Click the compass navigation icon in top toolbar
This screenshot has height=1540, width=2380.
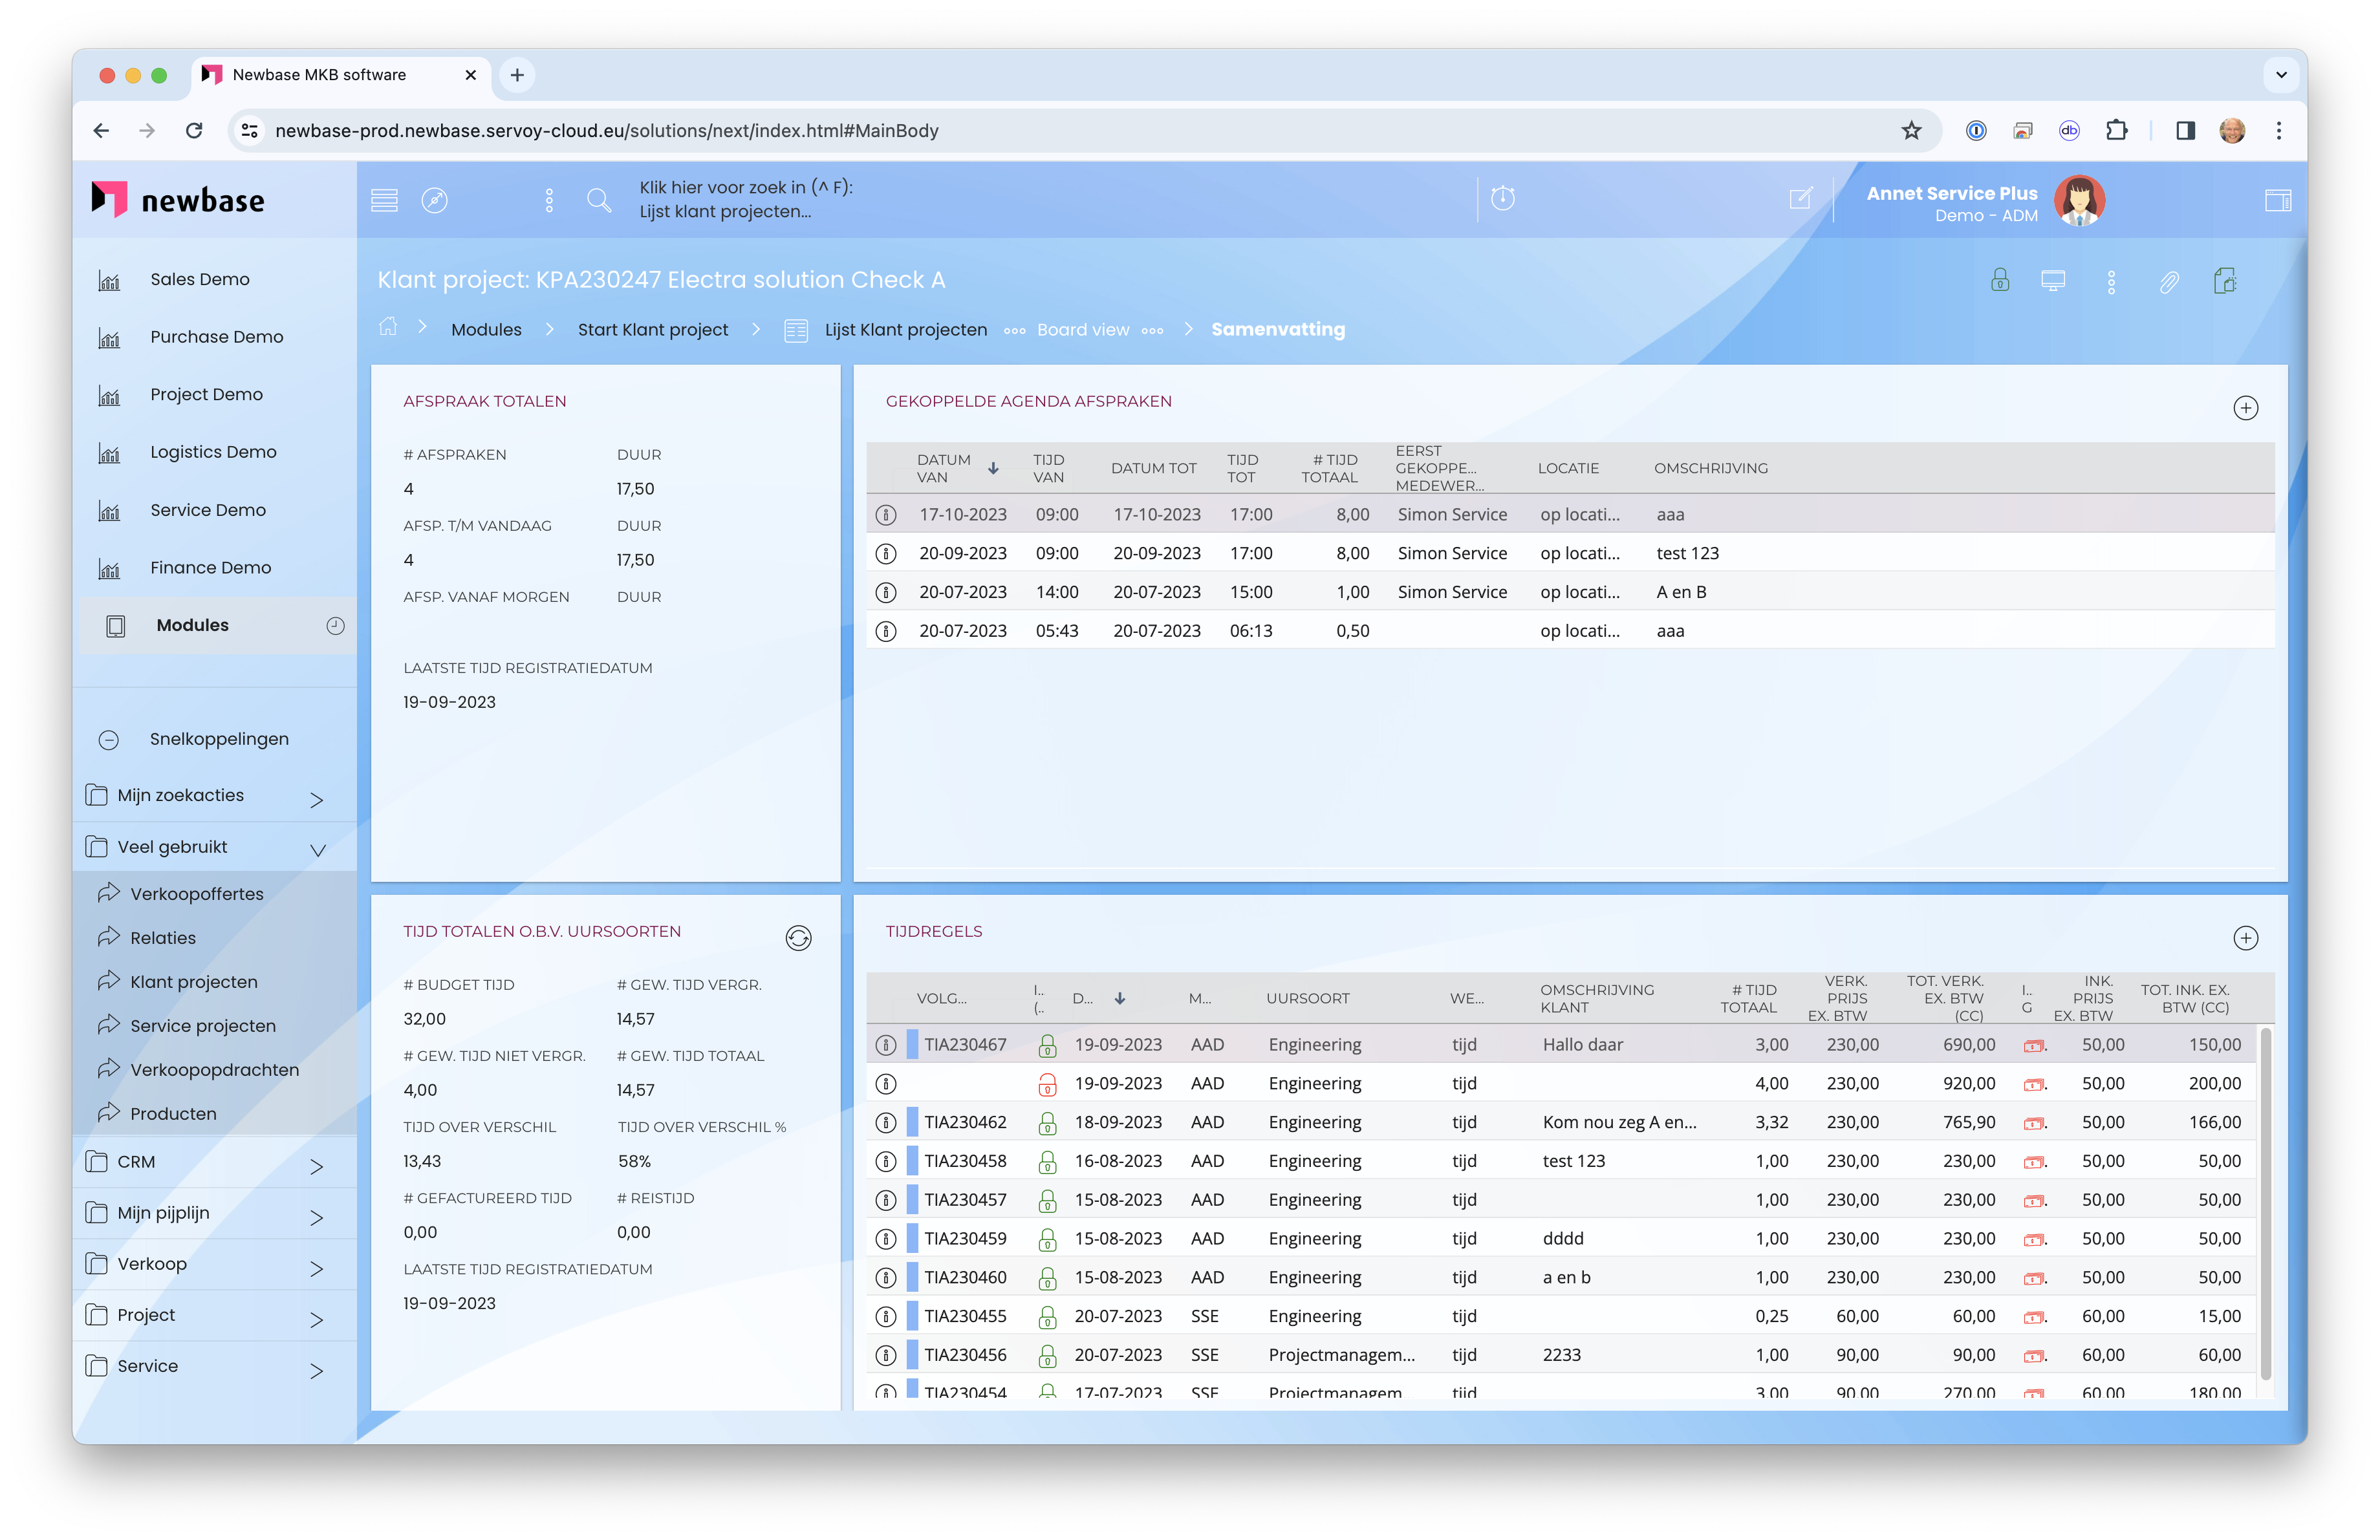(434, 200)
